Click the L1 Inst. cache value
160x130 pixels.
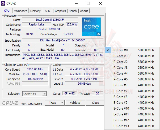[84, 74]
